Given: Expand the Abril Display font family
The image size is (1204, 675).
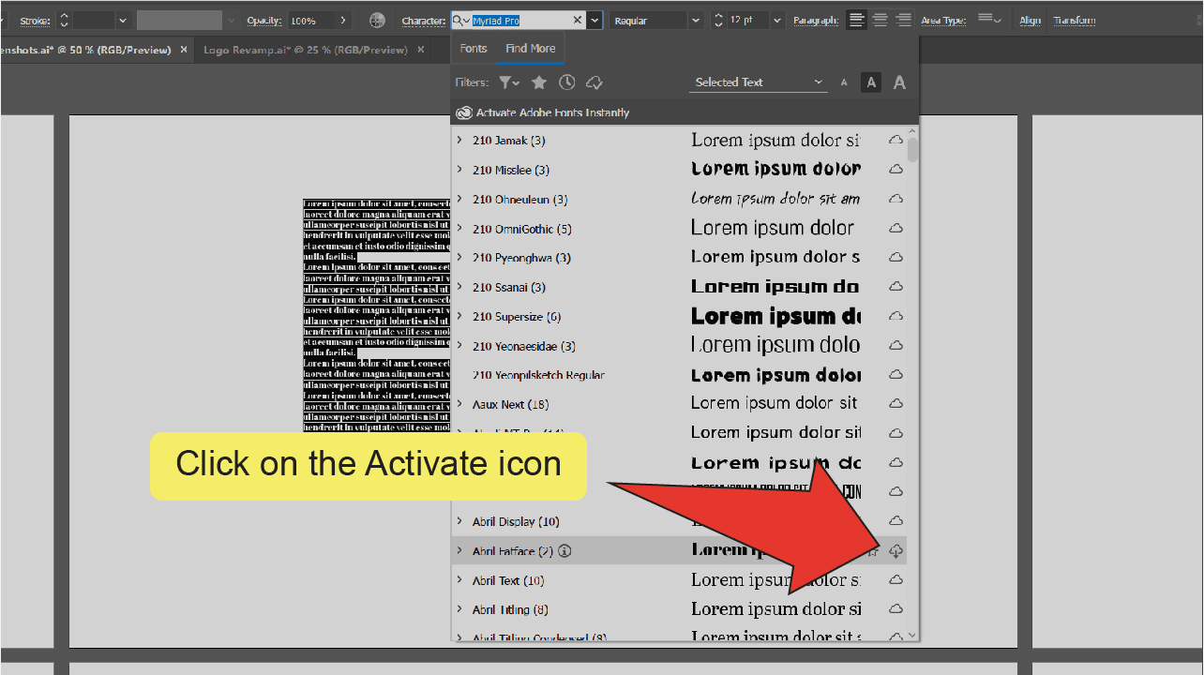Looking at the screenshot, I should [459, 521].
